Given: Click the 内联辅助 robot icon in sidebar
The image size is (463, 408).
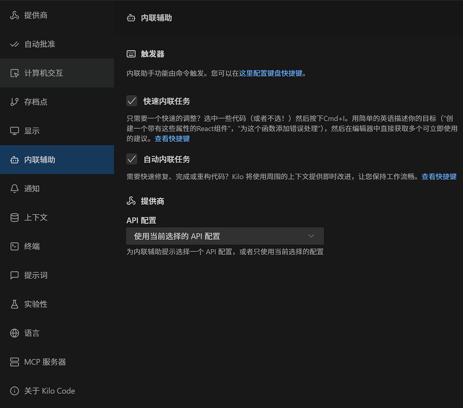Looking at the screenshot, I should tap(14, 160).
